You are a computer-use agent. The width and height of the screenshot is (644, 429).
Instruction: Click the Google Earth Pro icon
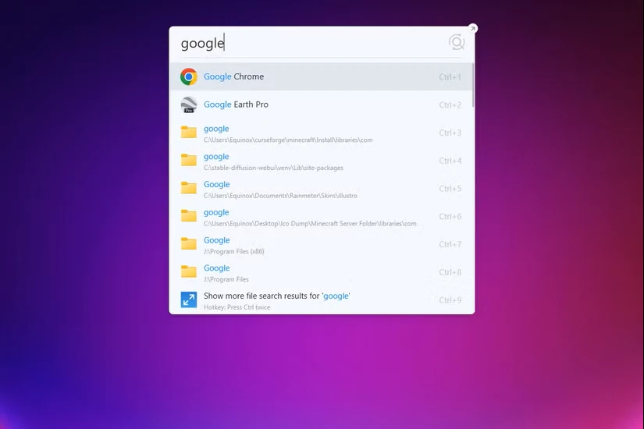coord(188,105)
